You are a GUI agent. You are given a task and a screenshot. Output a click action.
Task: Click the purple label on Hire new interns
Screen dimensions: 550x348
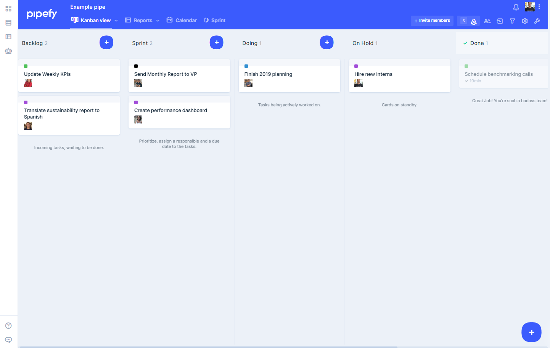click(x=356, y=66)
